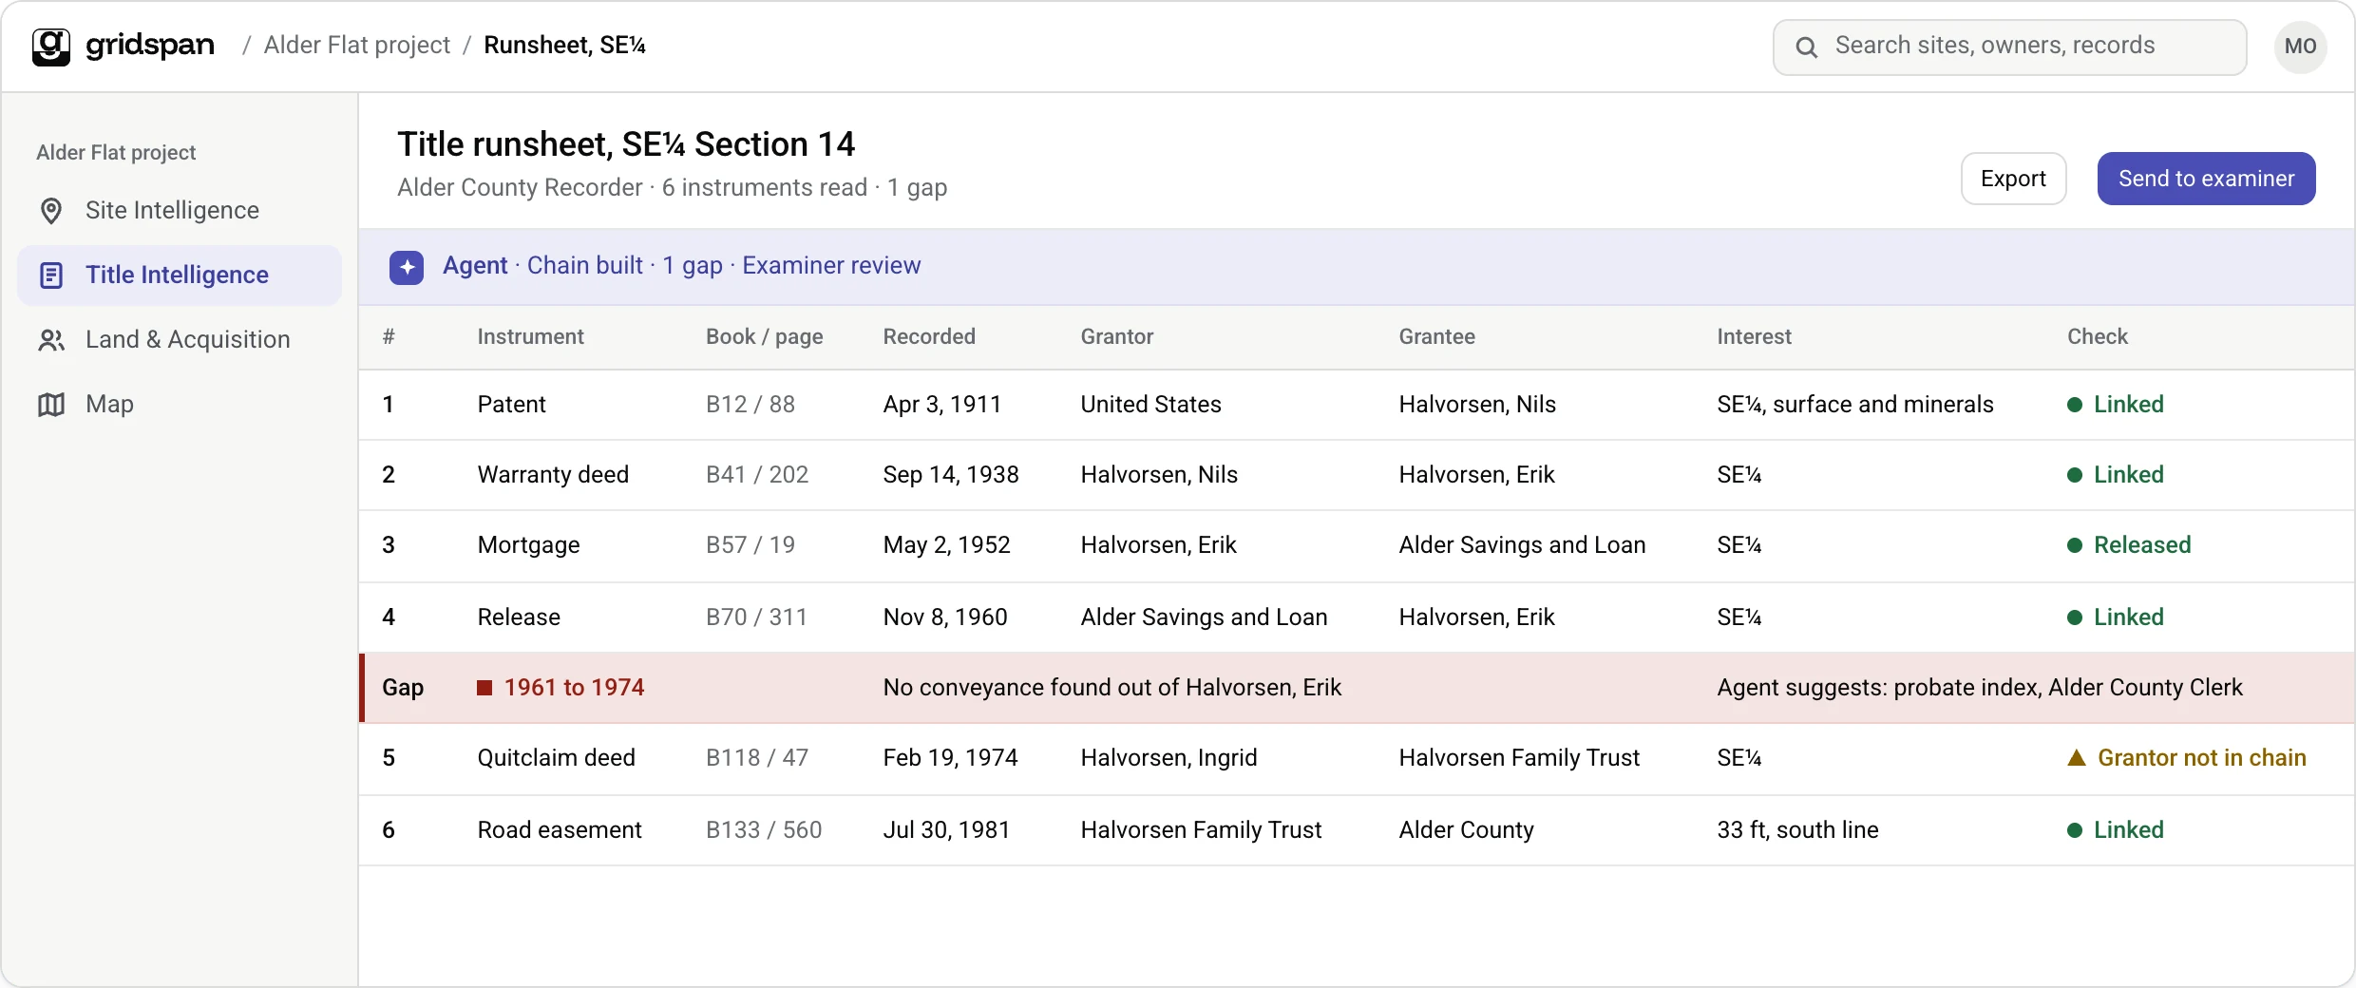2356x988 pixels.
Task: Click the search magnifier icon
Action: [1807, 47]
